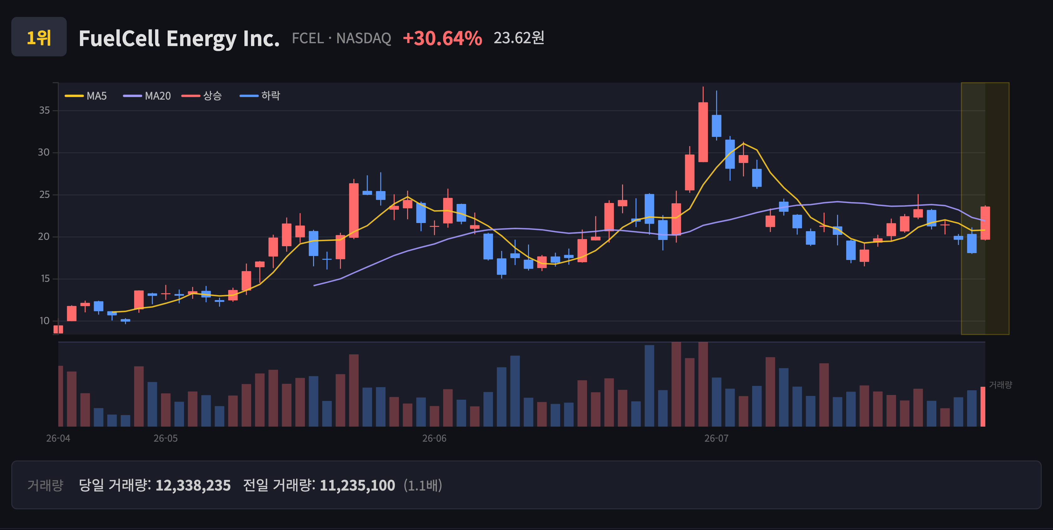
Task: Click the 26-04 date axis label
Action: click(58, 439)
